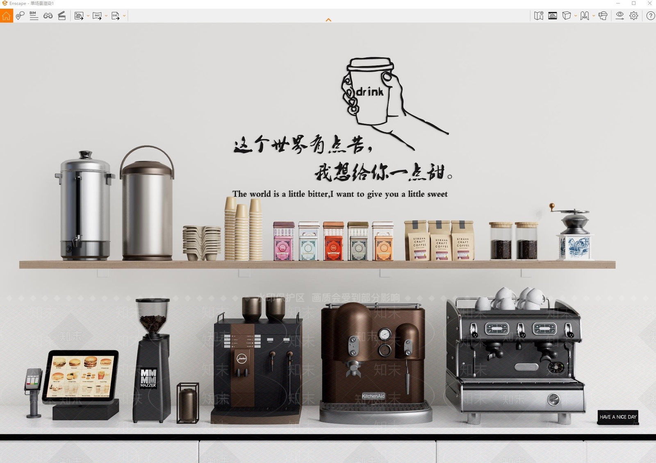Click the screenshot export icon
This screenshot has width=656, height=463.
(x=79, y=16)
